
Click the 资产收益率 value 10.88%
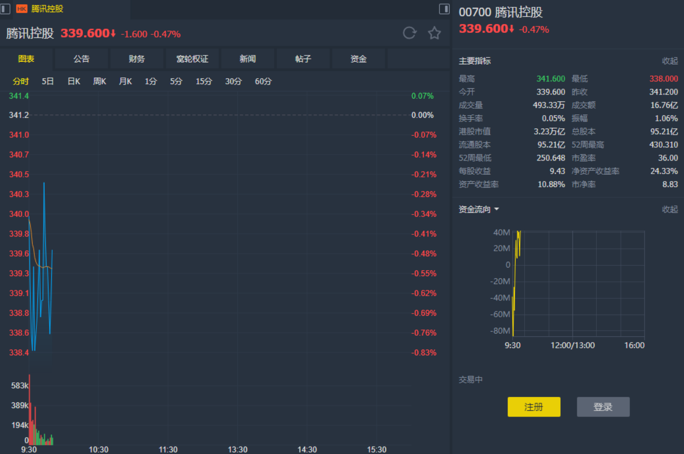point(552,184)
